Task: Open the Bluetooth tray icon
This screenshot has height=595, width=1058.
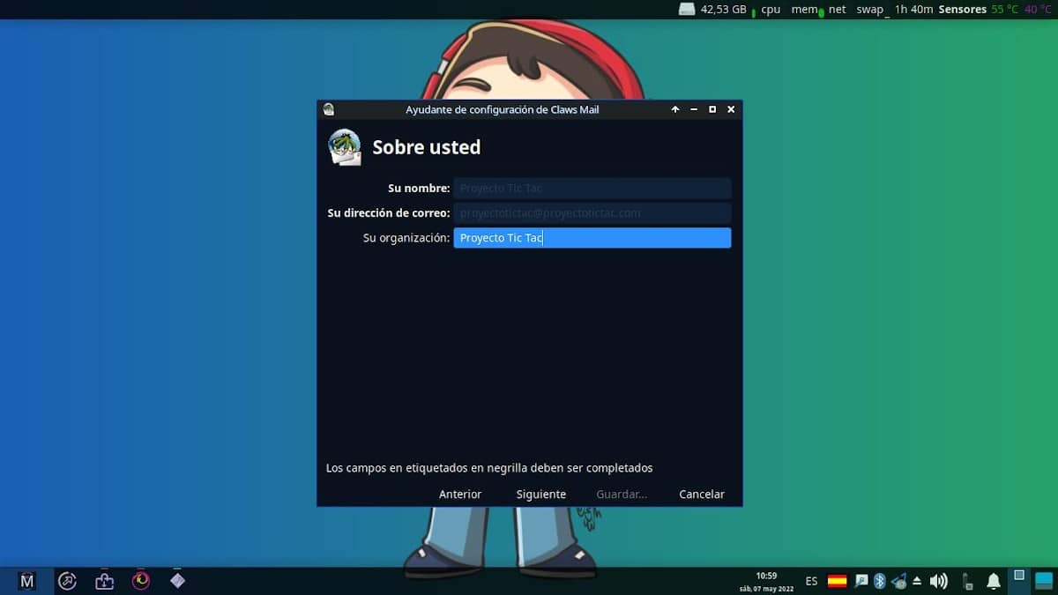Action: click(879, 581)
